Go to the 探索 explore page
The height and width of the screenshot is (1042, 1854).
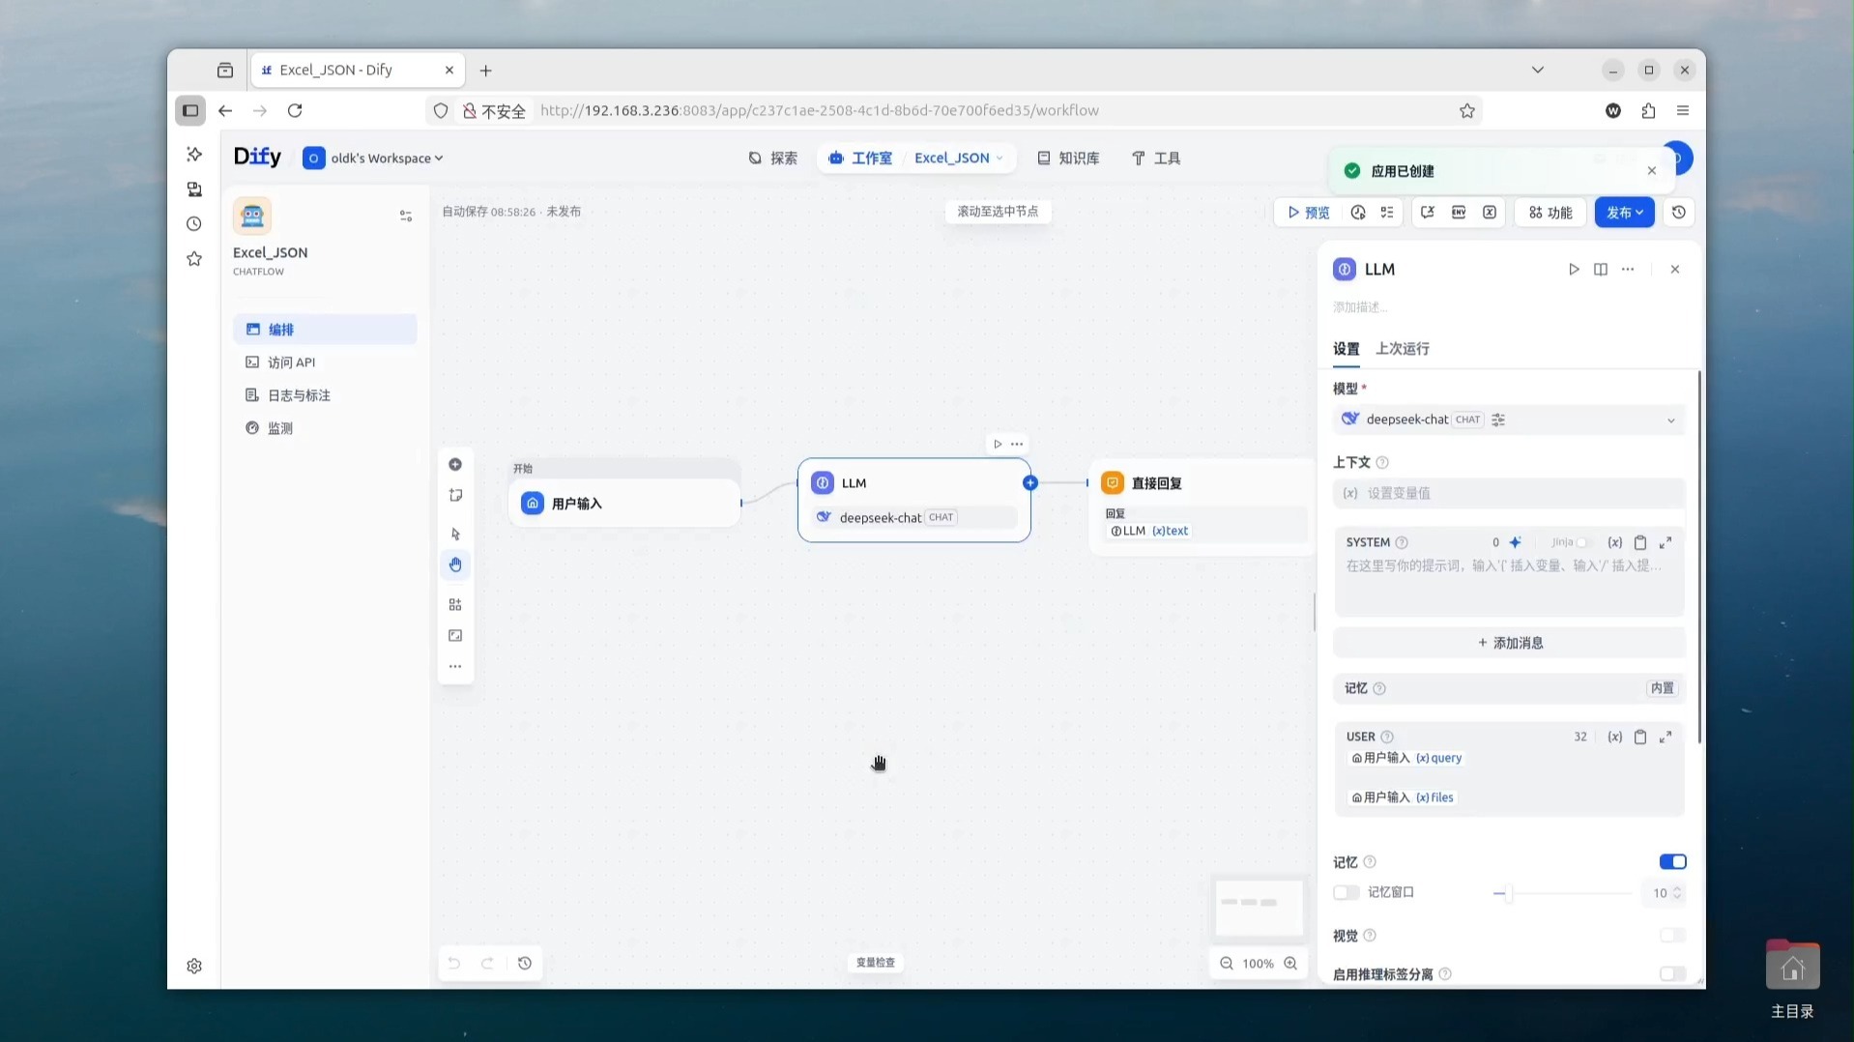click(772, 159)
